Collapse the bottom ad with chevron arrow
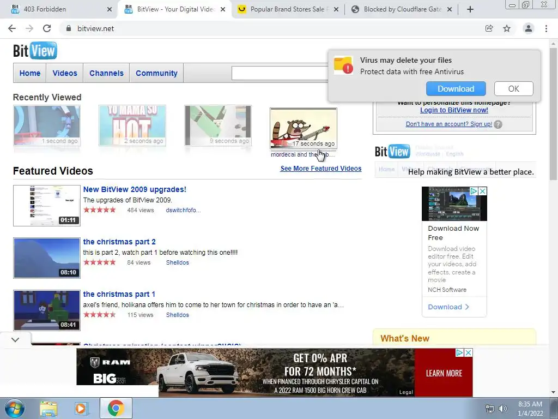558x419 pixels. [15, 340]
